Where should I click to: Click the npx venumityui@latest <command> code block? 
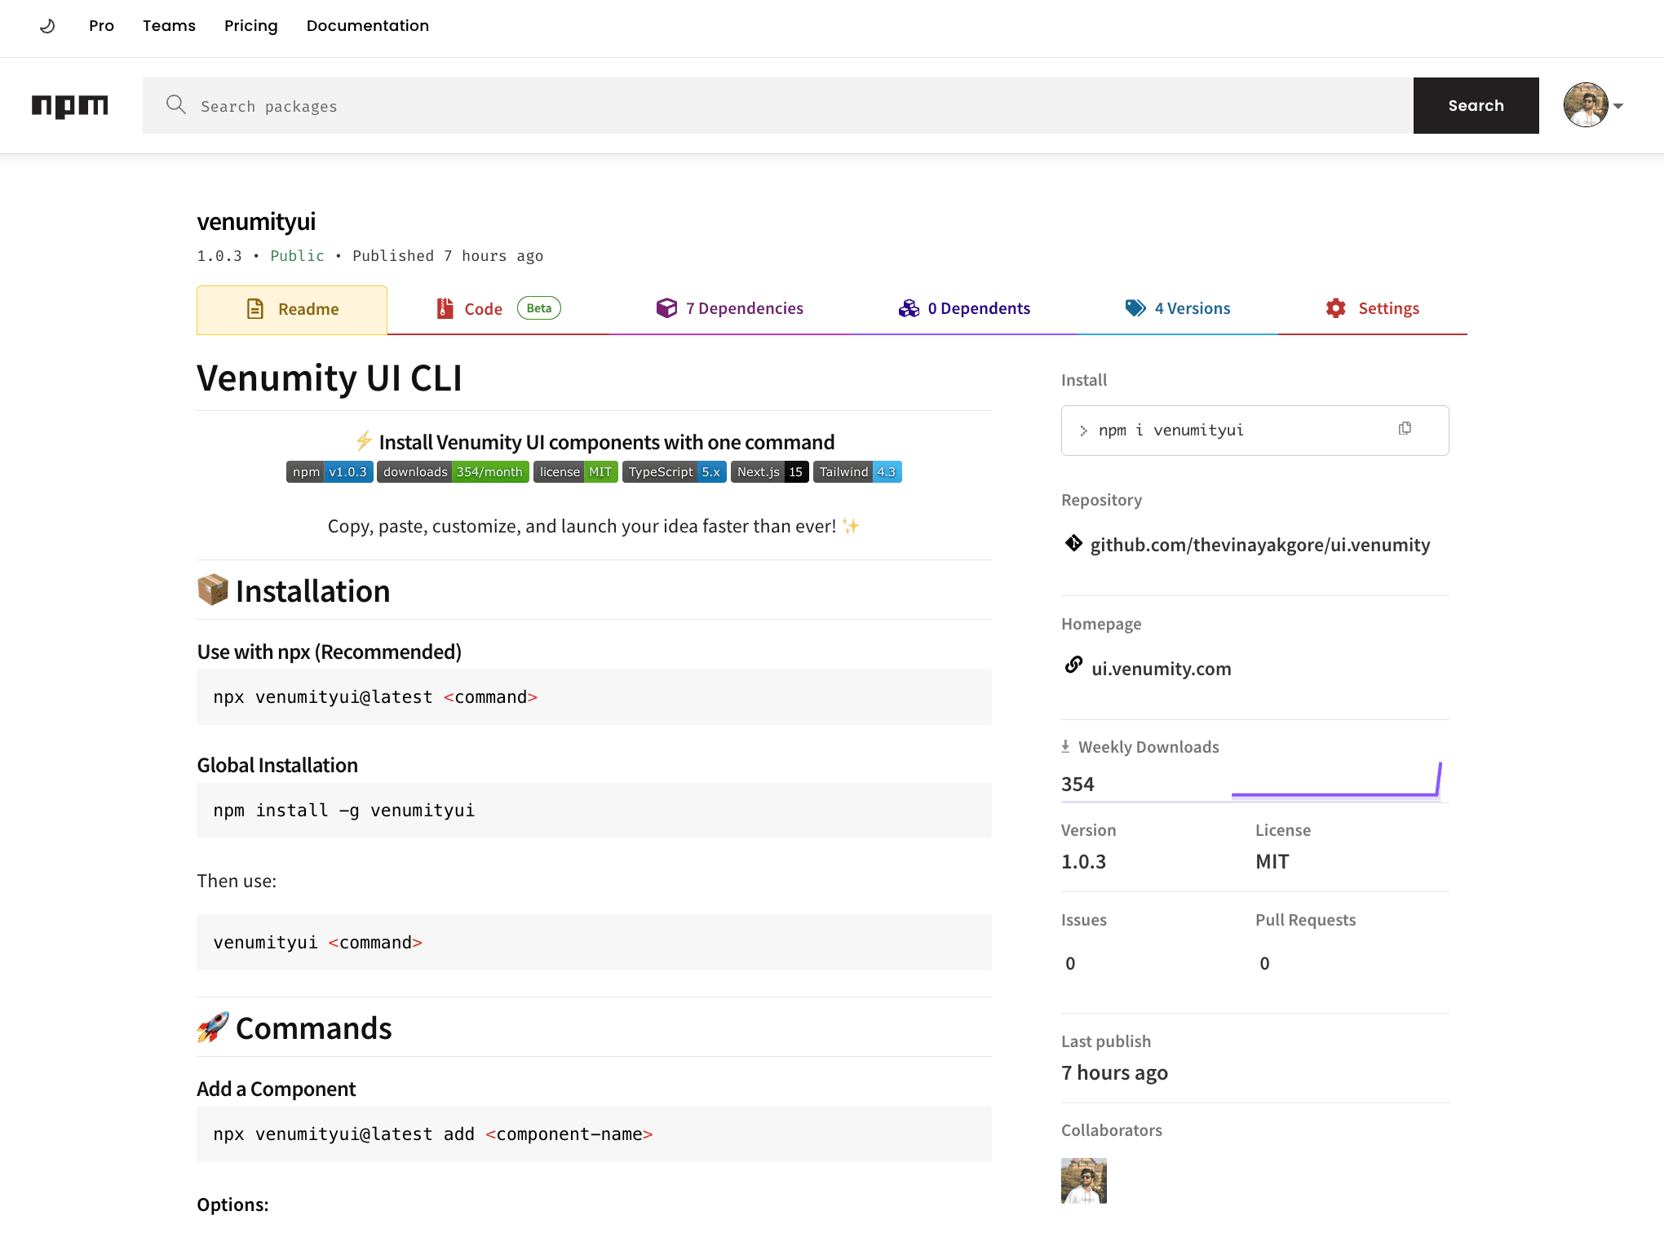[x=594, y=697]
